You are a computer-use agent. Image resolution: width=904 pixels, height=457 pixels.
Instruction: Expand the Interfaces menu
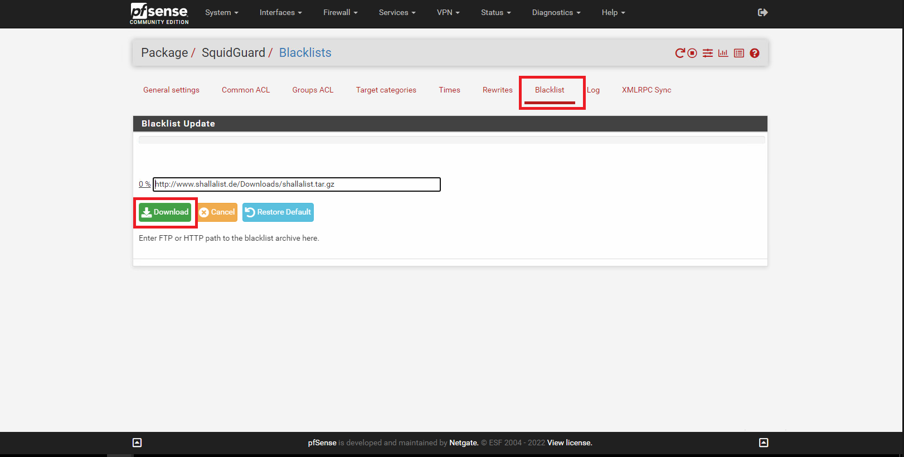pyautogui.click(x=281, y=12)
